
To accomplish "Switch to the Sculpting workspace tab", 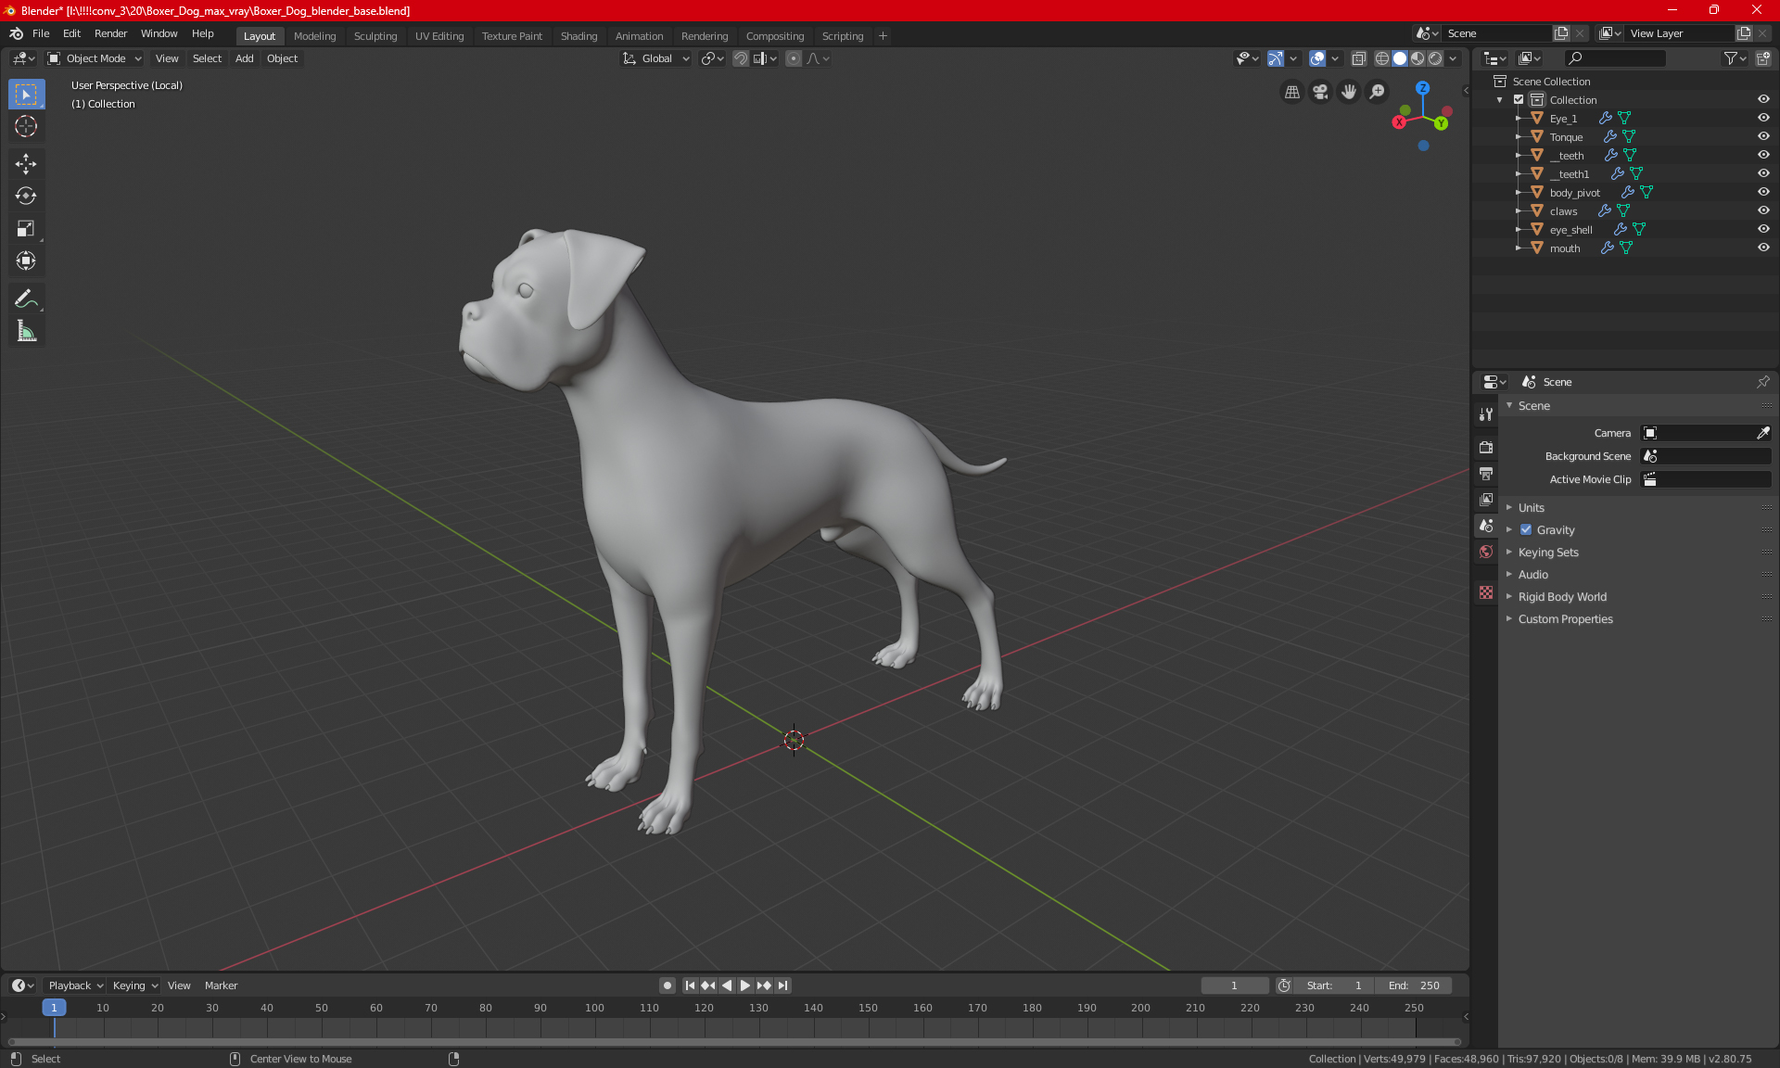I will click(375, 36).
